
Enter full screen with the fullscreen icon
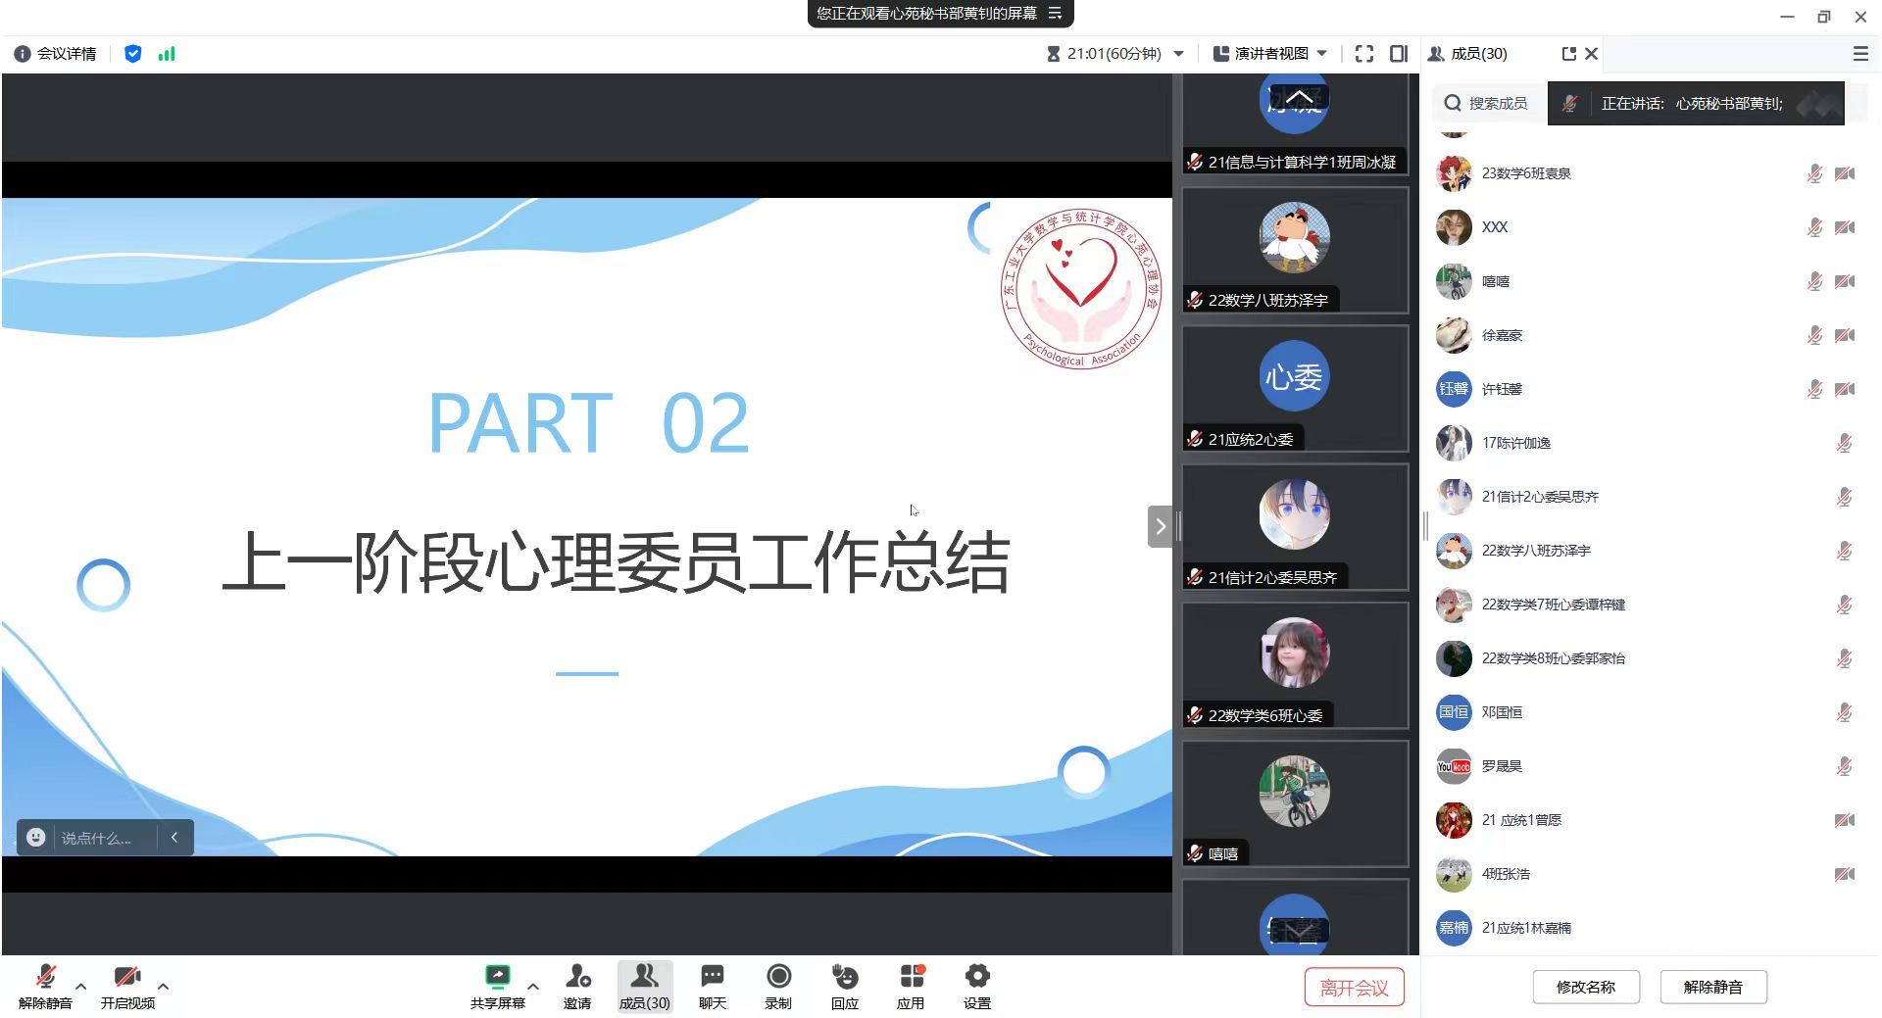pyautogui.click(x=1363, y=54)
